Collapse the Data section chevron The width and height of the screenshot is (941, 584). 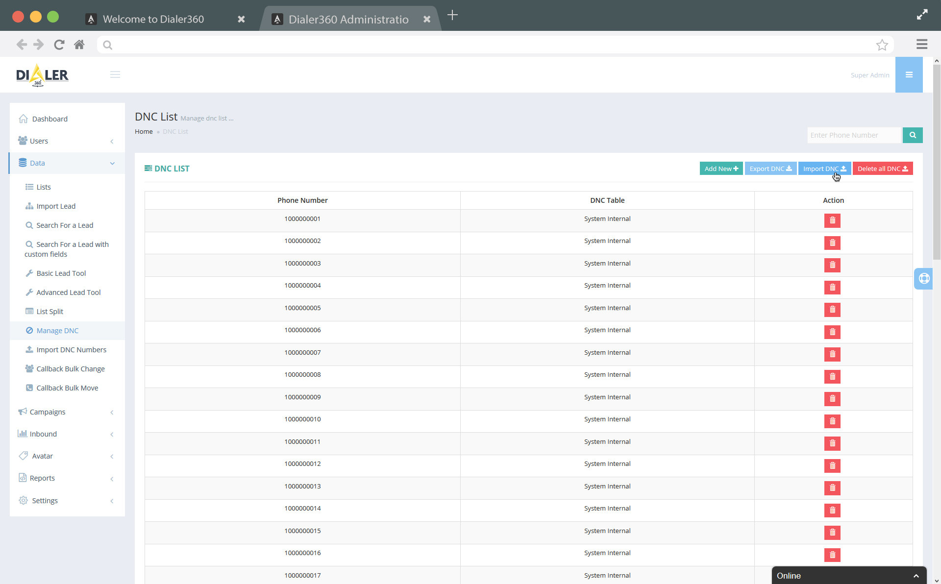click(112, 163)
